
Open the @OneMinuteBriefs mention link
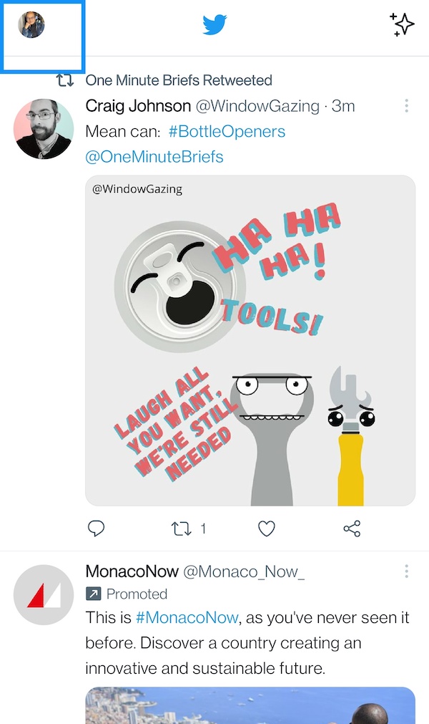[154, 156]
